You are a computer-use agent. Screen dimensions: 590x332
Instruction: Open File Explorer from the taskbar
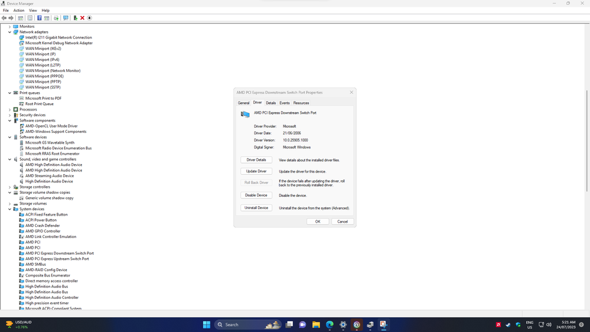click(316, 324)
